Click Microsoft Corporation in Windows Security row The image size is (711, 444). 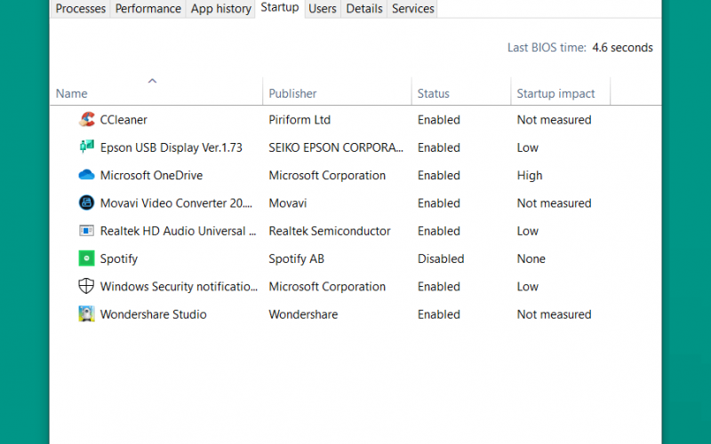point(327,286)
